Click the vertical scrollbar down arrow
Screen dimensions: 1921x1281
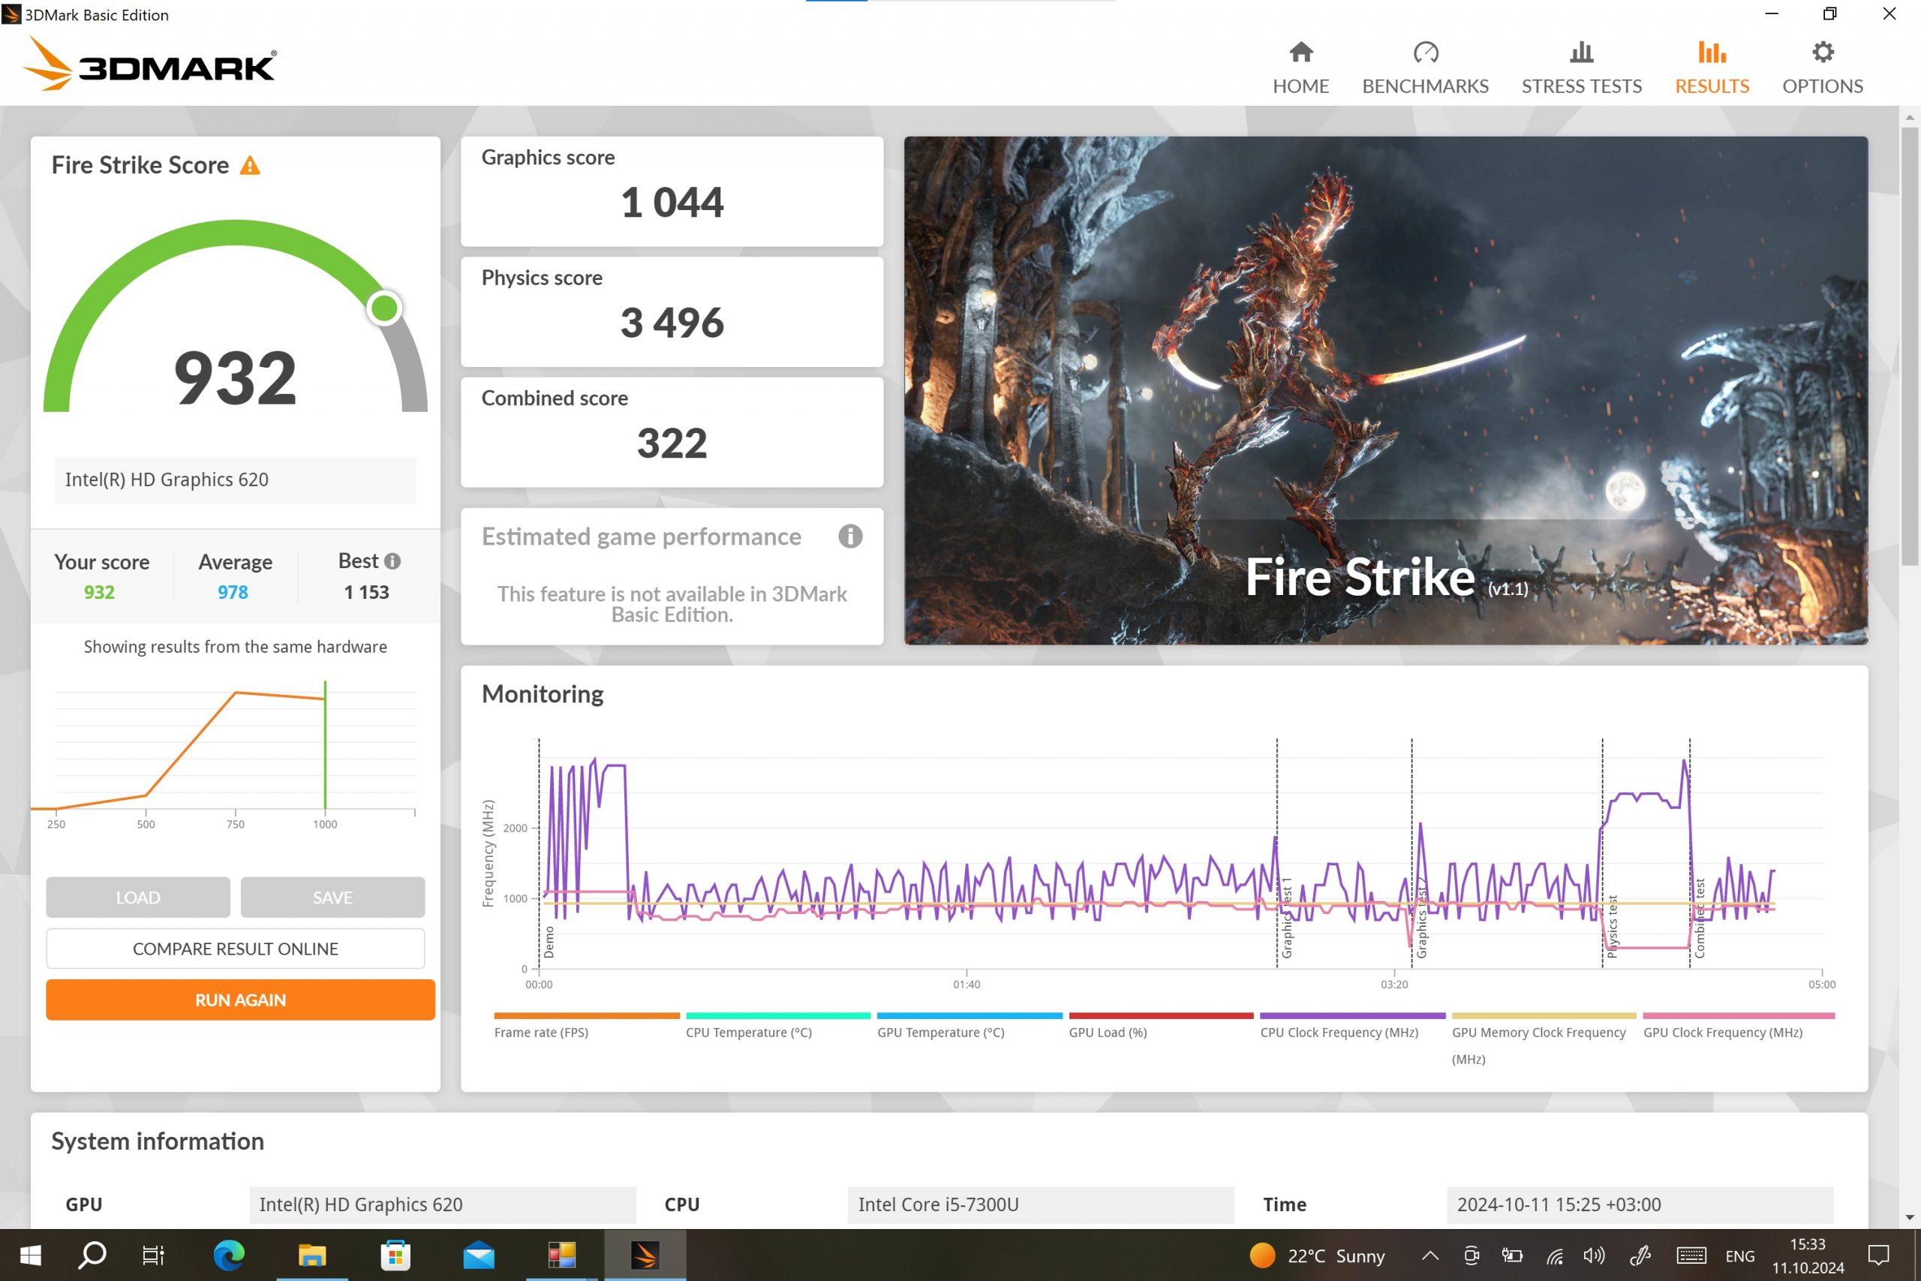point(1910,1217)
